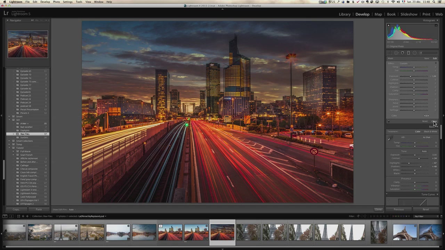The image size is (445, 250).
Task: Go back with filmstrip left arrow
Action: point(23,216)
